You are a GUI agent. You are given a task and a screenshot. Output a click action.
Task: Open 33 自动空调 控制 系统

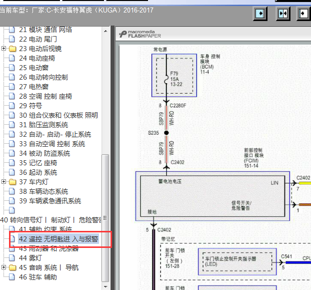(52, 144)
